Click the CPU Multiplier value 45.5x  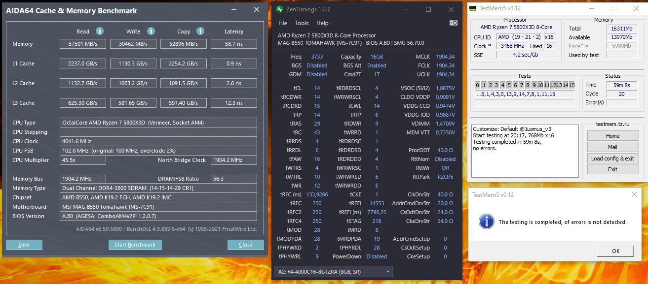[x=83, y=160]
